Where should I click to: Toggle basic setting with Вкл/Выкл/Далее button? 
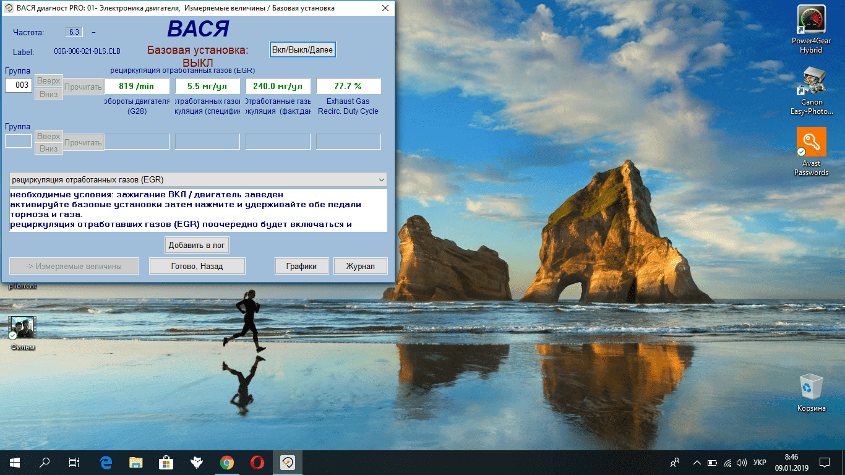click(x=302, y=50)
